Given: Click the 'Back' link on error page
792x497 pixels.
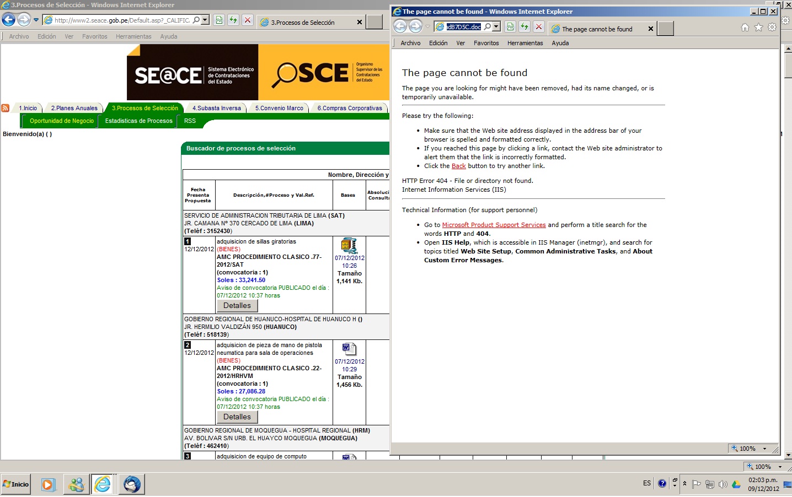Looking at the screenshot, I should [459, 166].
